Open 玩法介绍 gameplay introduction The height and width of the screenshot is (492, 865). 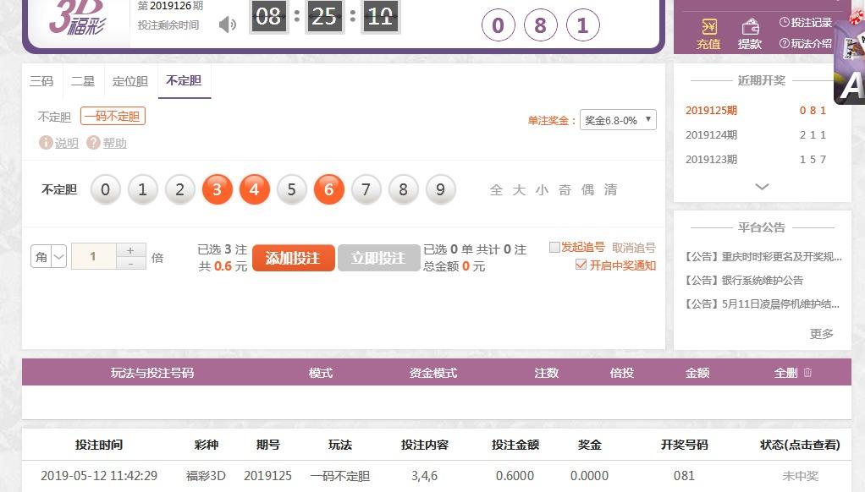coord(806,43)
